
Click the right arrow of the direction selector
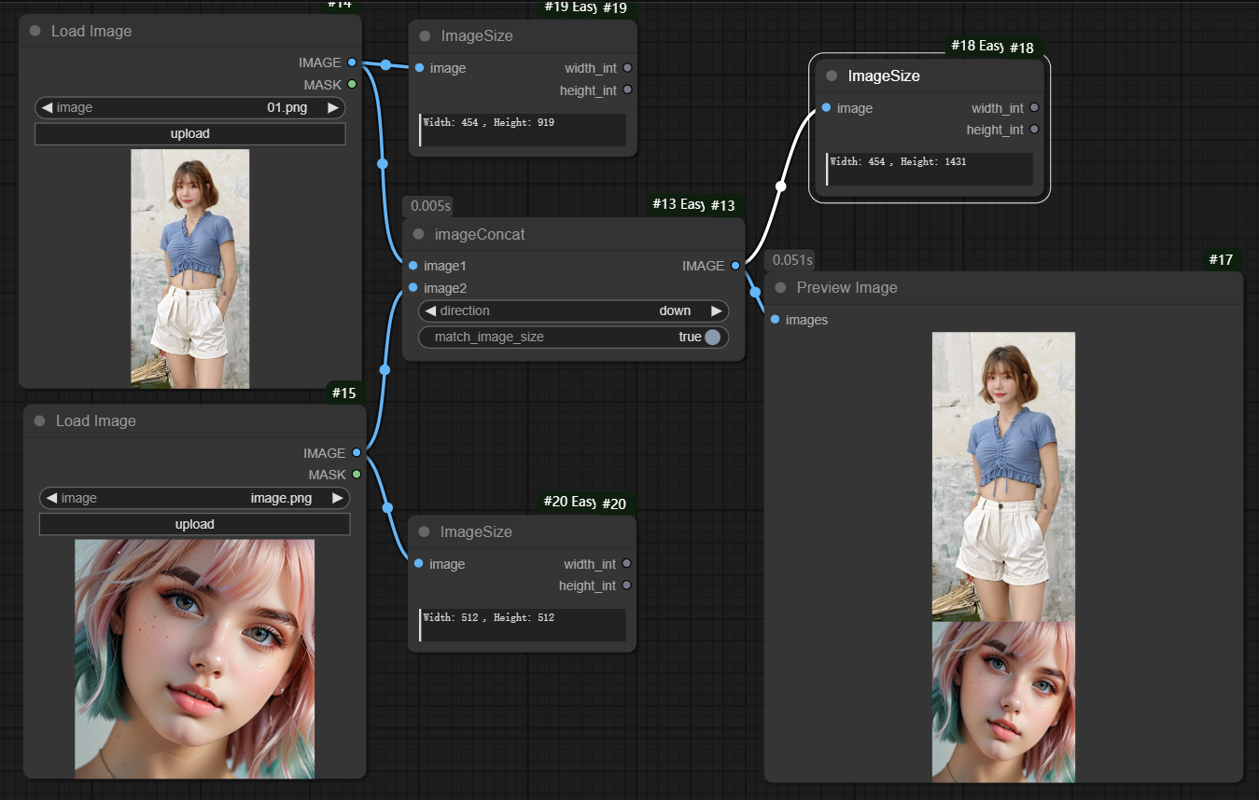717,310
